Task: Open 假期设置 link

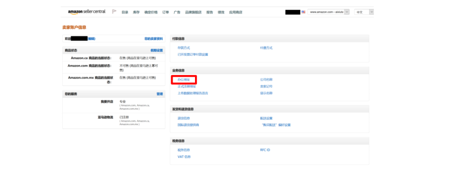Action: point(156,50)
